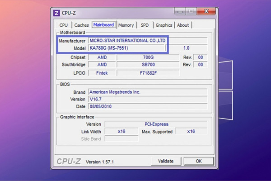Click the Validate button
This screenshot has width=271, height=181.
(166, 161)
